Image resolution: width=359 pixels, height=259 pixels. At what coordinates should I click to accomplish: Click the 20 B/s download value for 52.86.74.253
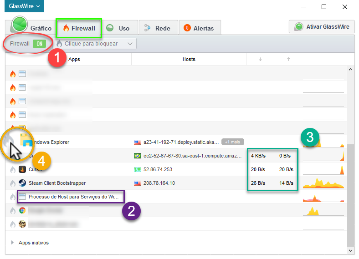pyautogui.click(x=258, y=169)
